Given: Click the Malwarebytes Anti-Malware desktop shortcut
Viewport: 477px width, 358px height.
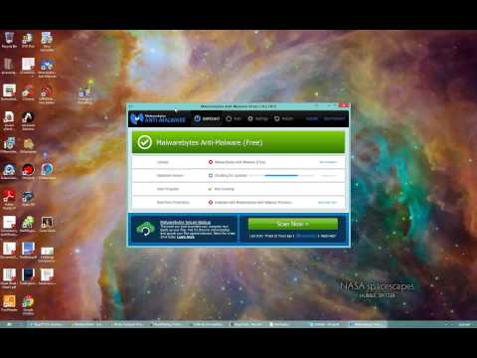Looking at the screenshot, I should [x=47, y=69].
